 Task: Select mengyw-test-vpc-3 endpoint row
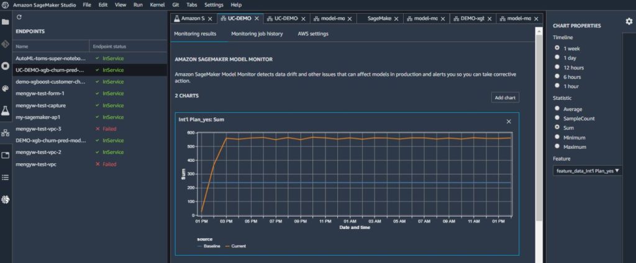(x=39, y=128)
